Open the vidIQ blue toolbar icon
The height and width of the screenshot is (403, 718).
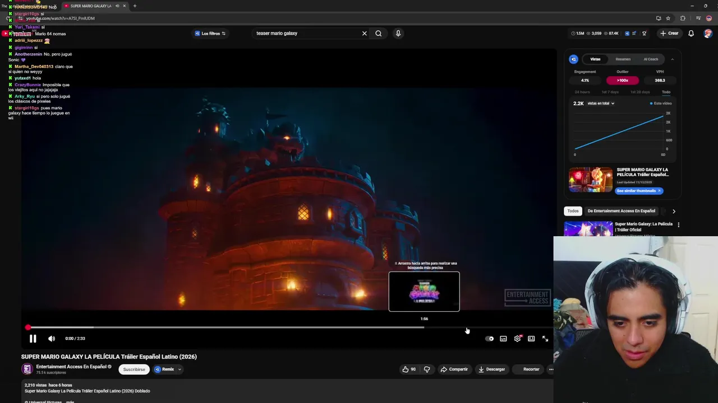coord(627,34)
